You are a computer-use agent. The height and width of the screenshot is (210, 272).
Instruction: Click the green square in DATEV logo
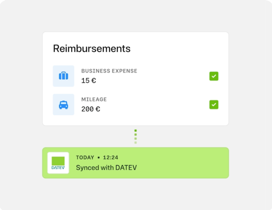[x=58, y=161]
